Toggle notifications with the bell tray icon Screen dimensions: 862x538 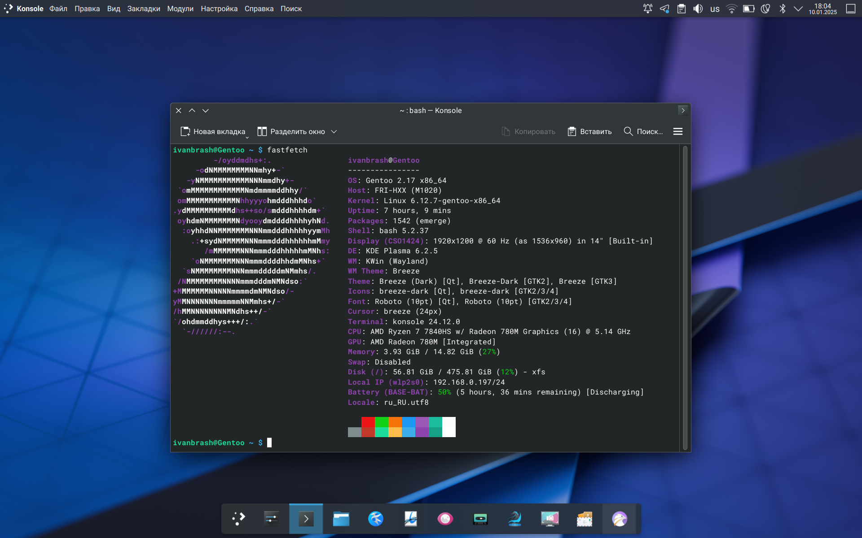pos(647,9)
